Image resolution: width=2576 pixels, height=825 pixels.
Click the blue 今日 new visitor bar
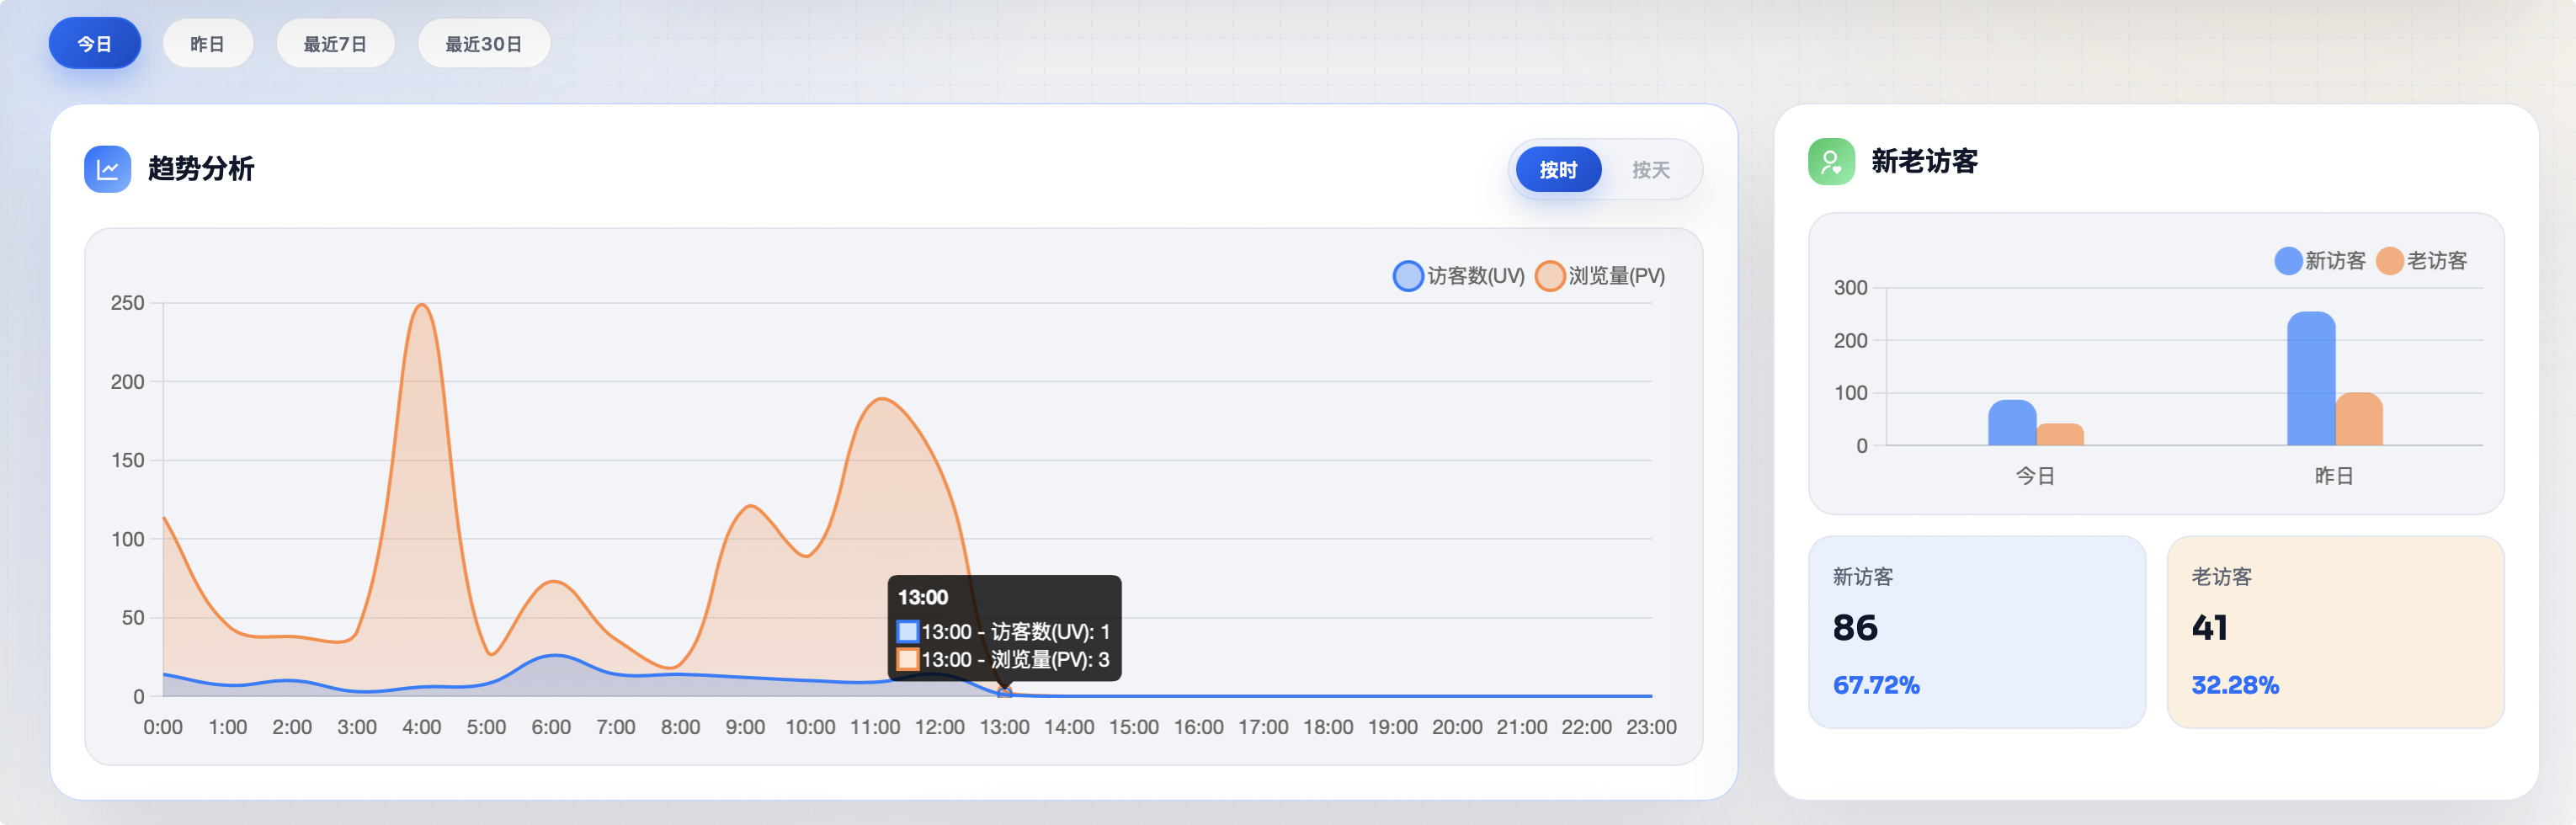(2011, 424)
